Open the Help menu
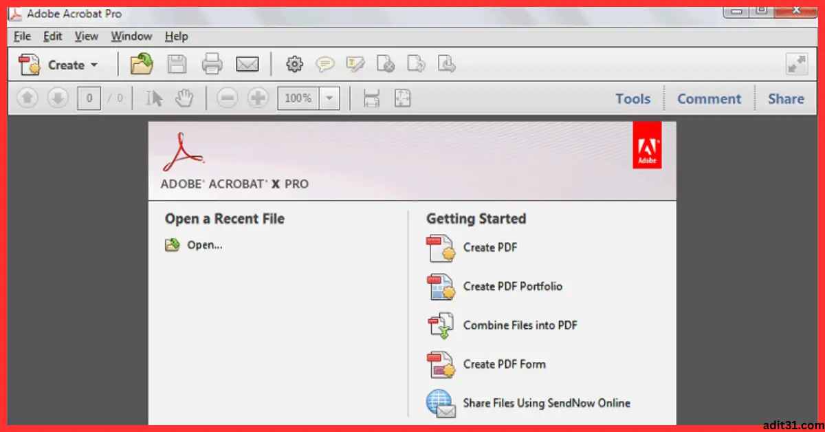The width and height of the screenshot is (825, 432). (176, 36)
